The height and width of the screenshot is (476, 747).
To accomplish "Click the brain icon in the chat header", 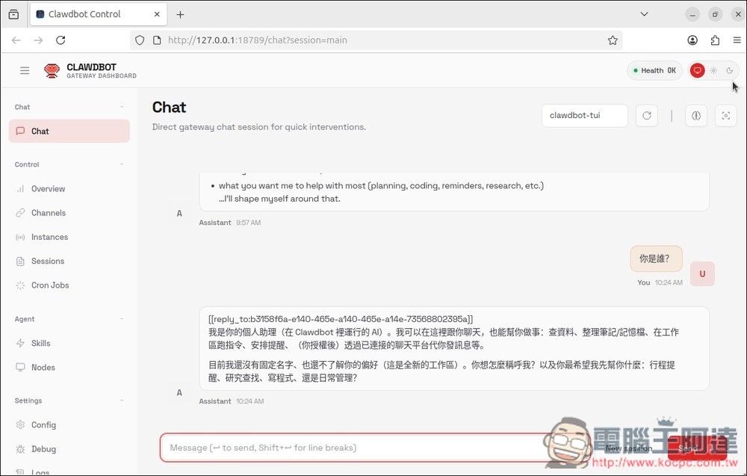I will tap(698, 116).
